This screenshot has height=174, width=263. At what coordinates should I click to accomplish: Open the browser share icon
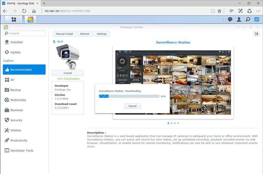click(250, 11)
